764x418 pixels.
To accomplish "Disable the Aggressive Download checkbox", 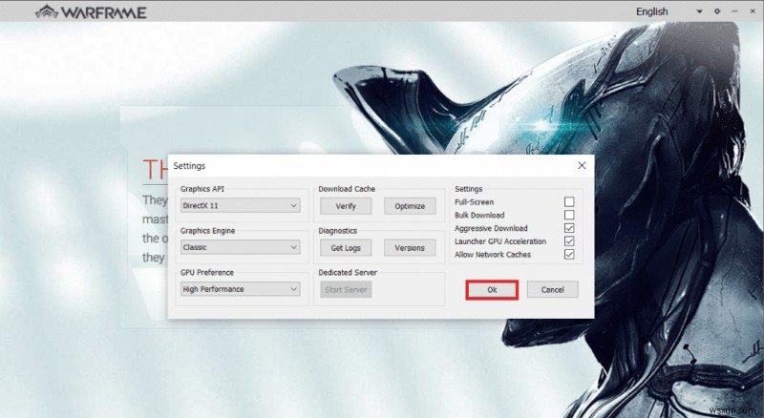I will [x=569, y=228].
